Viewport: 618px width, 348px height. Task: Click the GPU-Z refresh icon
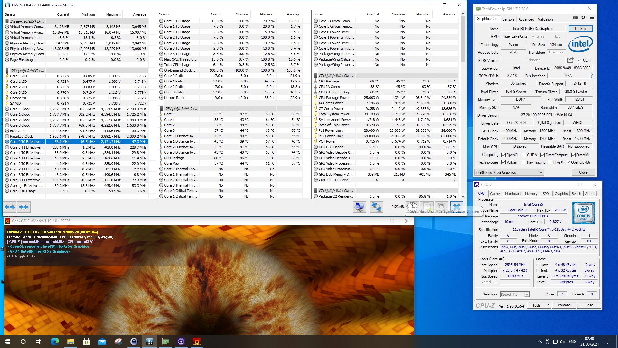pyautogui.click(x=583, y=18)
